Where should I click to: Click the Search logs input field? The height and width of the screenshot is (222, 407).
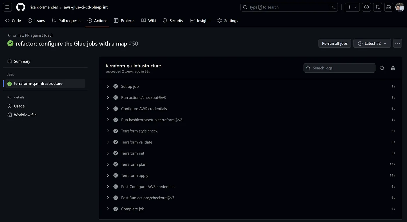pos(340,68)
